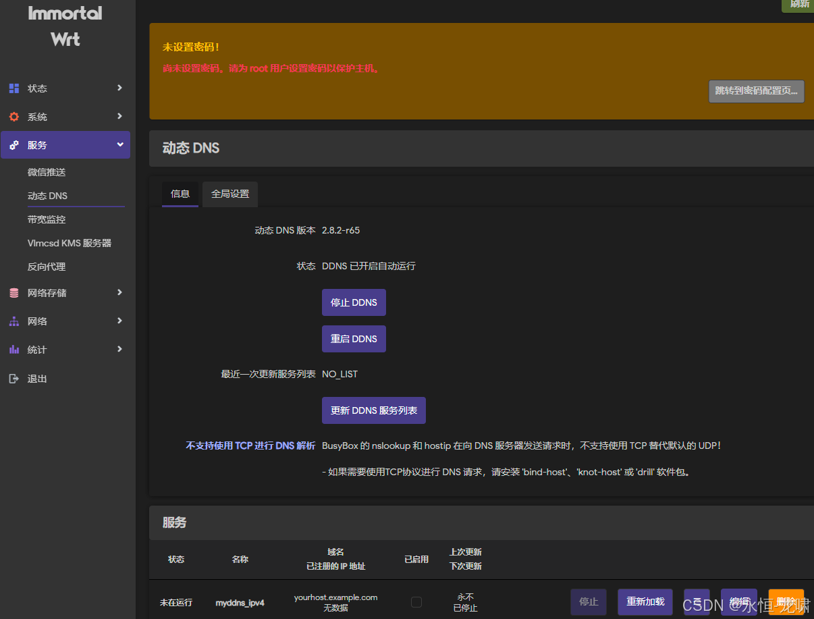The image size is (814, 619).
Task: Click the 刷新 button at top right
Action: click(798, 5)
